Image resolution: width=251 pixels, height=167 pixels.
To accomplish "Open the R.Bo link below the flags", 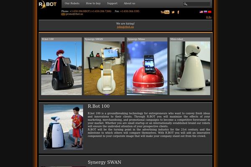I will pos(209,17).
